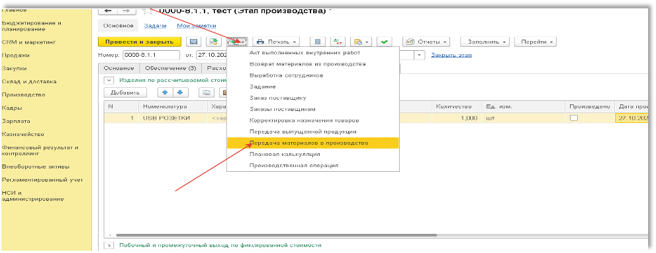Open the Перейти dropdown
This screenshot has height=253, width=656.
(x=535, y=42)
